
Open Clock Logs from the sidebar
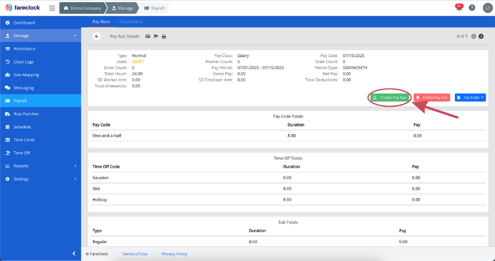click(40, 62)
